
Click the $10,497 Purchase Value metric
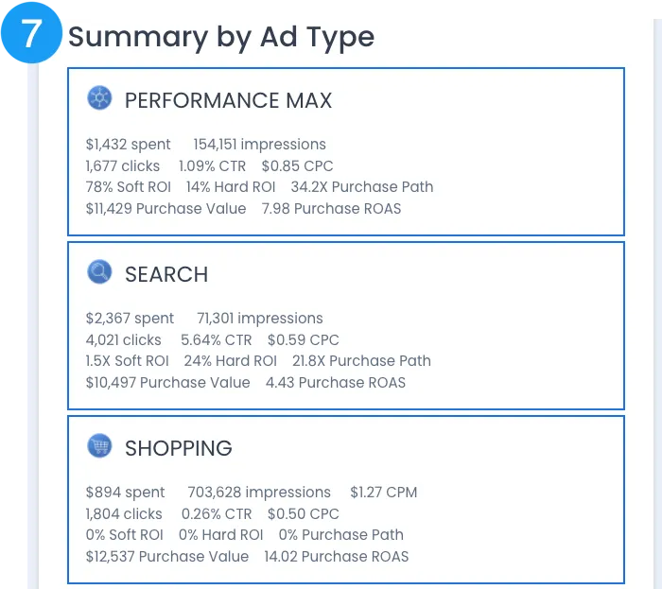167,382
